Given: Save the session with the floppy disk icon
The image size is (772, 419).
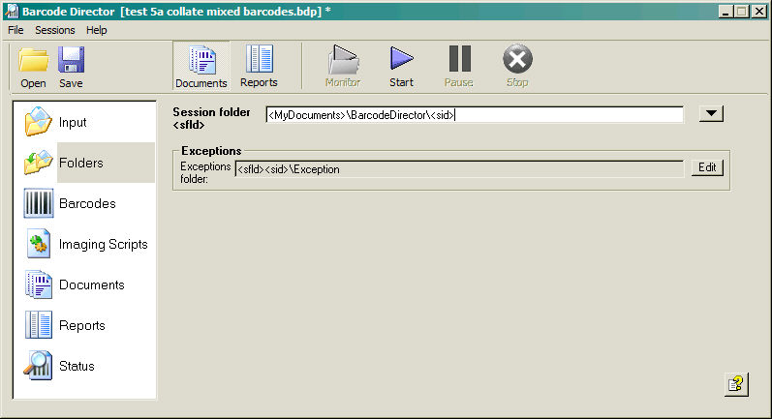Looking at the screenshot, I should click(71, 65).
